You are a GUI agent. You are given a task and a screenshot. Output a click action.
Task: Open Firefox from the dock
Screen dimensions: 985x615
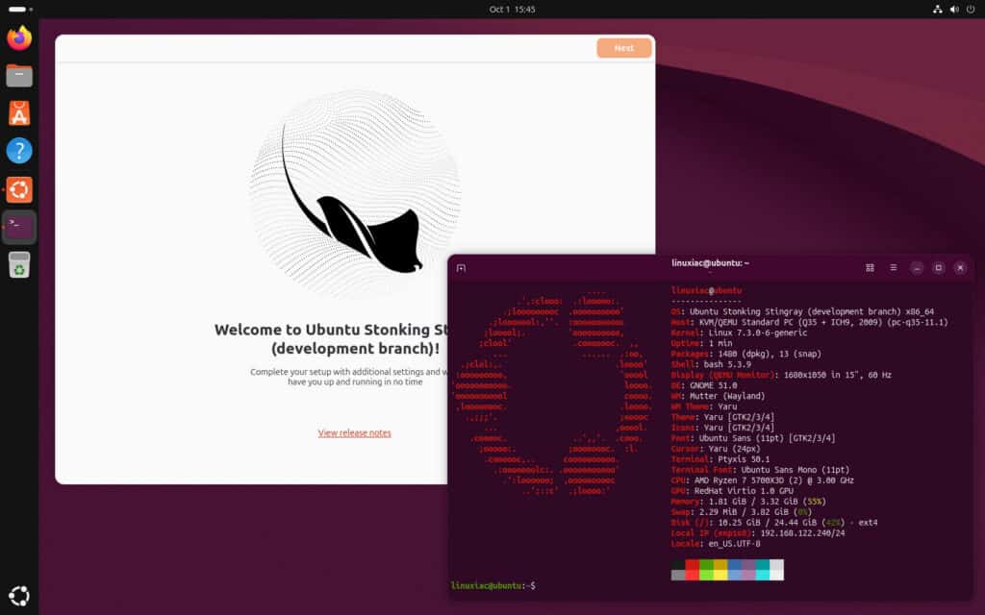(x=19, y=37)
